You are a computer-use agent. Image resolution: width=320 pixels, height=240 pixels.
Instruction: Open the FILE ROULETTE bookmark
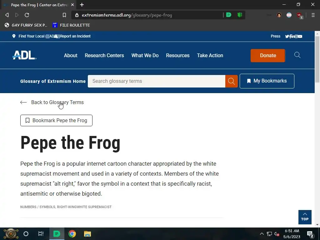(71, 25)
